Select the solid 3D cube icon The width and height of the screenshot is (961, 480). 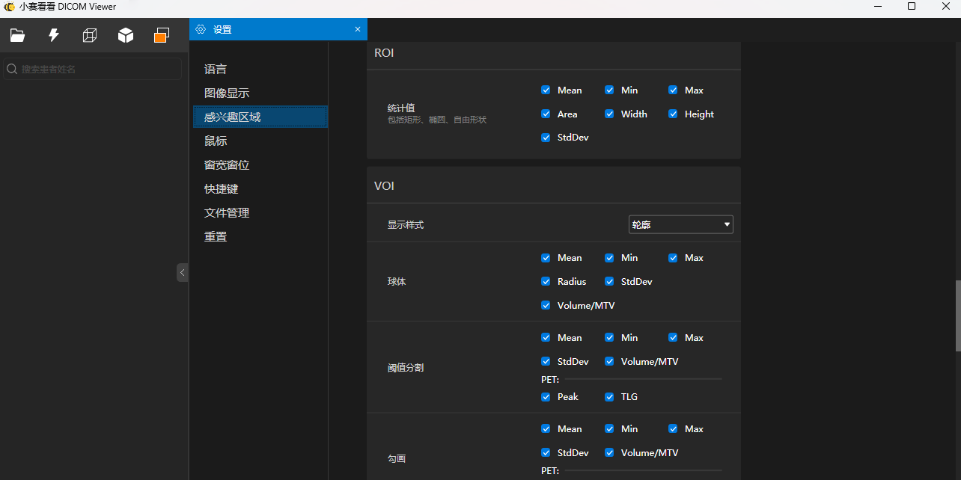[126, 35]
